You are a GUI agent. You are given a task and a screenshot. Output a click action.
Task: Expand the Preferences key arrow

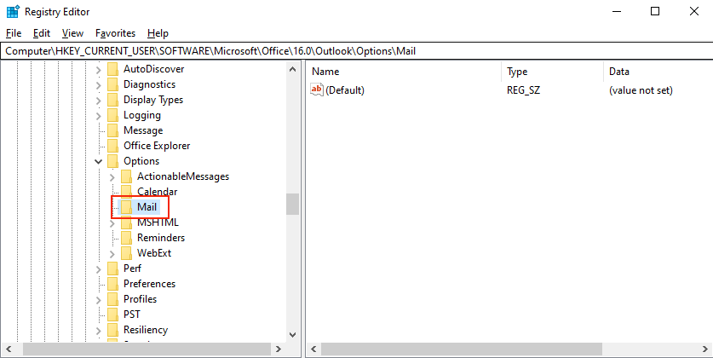click(99, 284)
